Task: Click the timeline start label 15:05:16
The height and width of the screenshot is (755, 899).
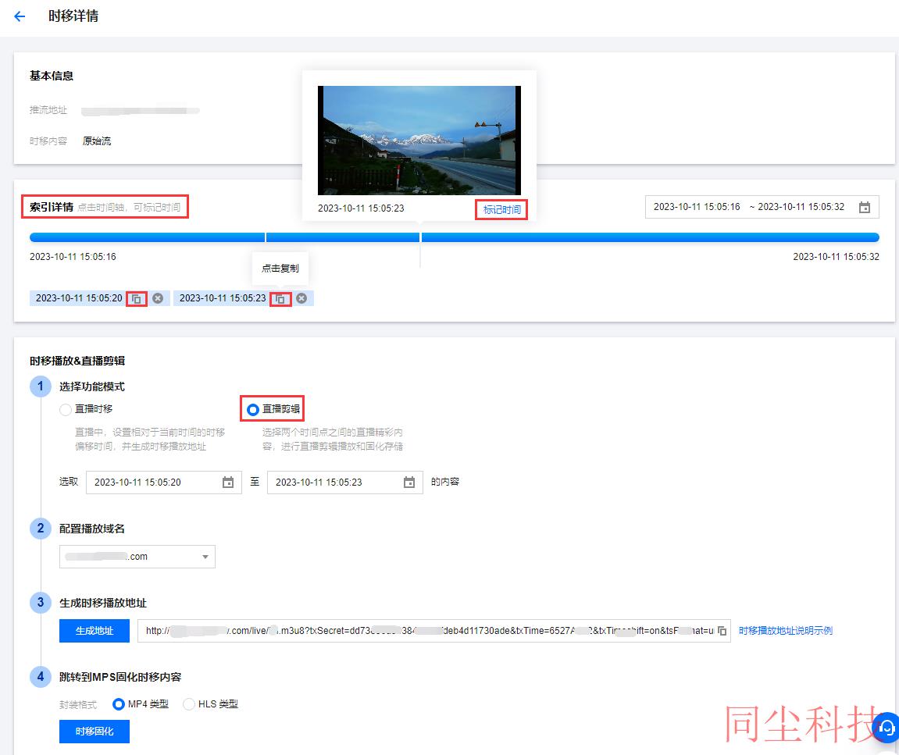Action: pyautogui.click(x=73, y=257)
